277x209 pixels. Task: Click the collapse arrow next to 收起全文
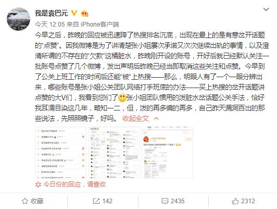coord(156,118)
